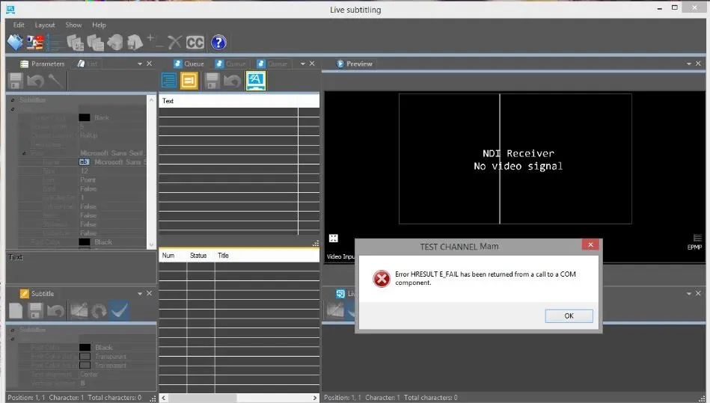Click the Title column header
This screenshot has height=403, width=710.
click(x=223, y=256)
